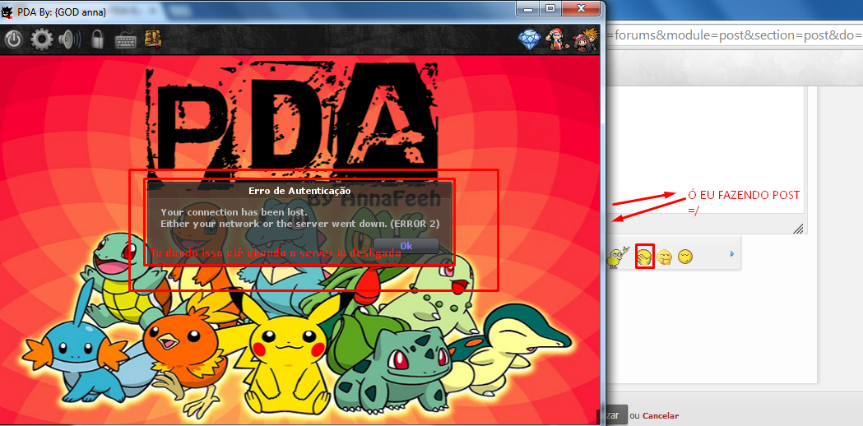Click the partially visible submit button beside Cancelar
The height and width of the screenshot is (426, 863).
point(616,415)
